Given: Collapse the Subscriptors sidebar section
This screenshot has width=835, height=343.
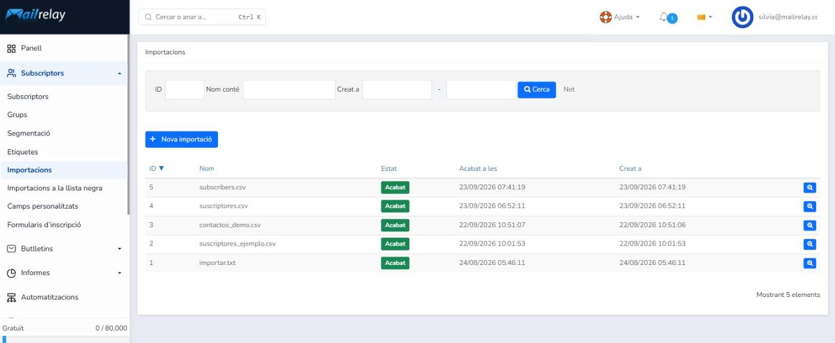Looking at the screenshot, I should click(64, 73).
